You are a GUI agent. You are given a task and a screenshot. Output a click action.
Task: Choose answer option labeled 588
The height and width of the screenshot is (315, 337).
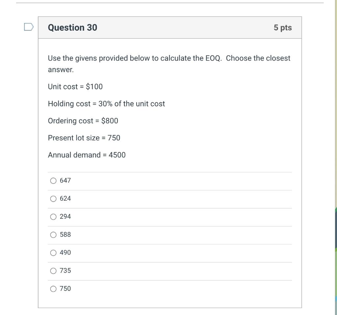coord(65,235)
